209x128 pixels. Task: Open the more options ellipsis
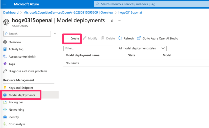pyautogui.click(x=119, y=20)
